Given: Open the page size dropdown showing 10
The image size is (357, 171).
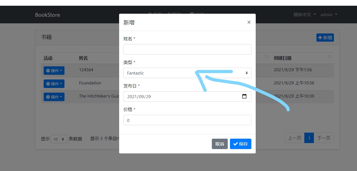Looking at the screenshot, I should [59, 139].
